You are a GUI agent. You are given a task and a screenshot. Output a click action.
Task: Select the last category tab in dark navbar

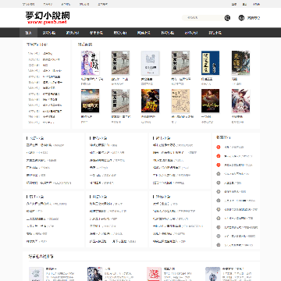click(215, 33)
